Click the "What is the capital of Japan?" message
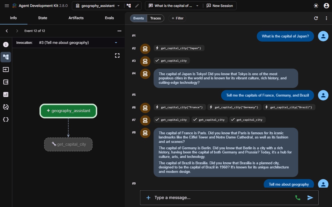 285,36
